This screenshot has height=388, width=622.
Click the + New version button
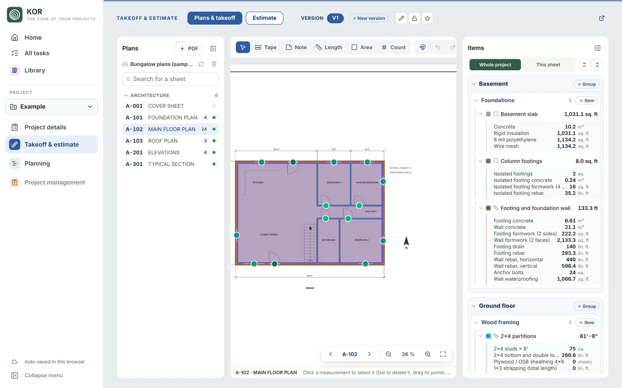pos(368,18)
